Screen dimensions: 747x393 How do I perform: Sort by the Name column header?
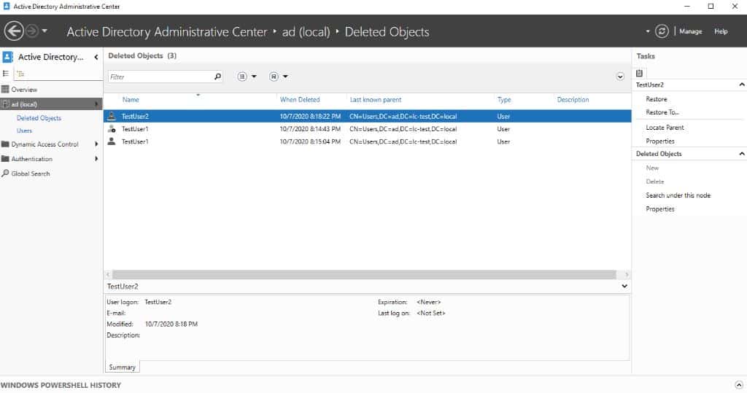[x=131, y=100]
